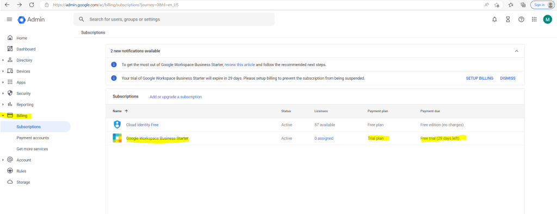Open Payment accounts under Billing
The height and width of the screenshot is (214, 557).
pyautogui.click(x=33, y=138)
